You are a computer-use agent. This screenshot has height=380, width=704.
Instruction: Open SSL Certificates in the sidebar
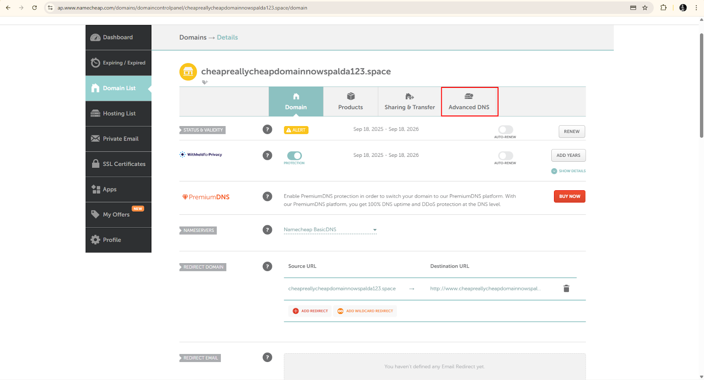tap(118, 164)
